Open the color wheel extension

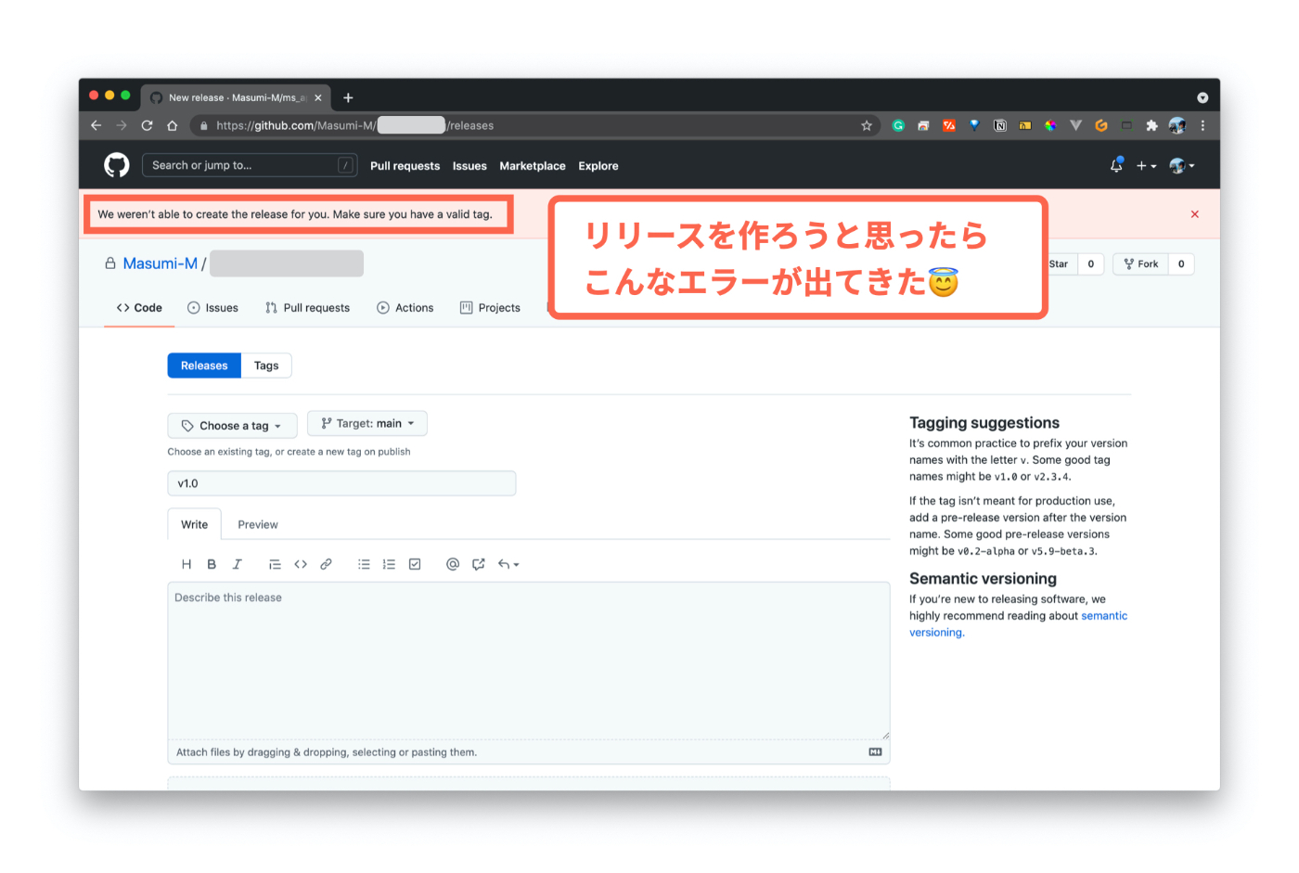tap(1050, 125)
